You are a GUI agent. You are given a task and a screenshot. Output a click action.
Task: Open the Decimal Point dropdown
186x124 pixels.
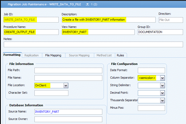pyautogui.click(x=162, y=93)
